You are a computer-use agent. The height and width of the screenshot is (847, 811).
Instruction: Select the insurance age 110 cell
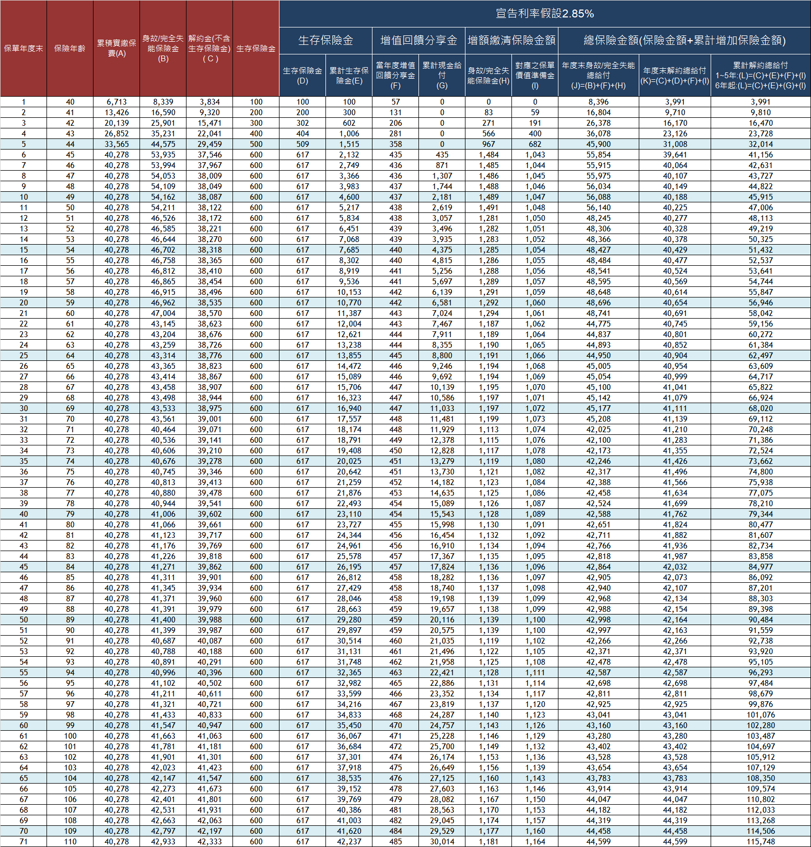[x=70, y=842]
